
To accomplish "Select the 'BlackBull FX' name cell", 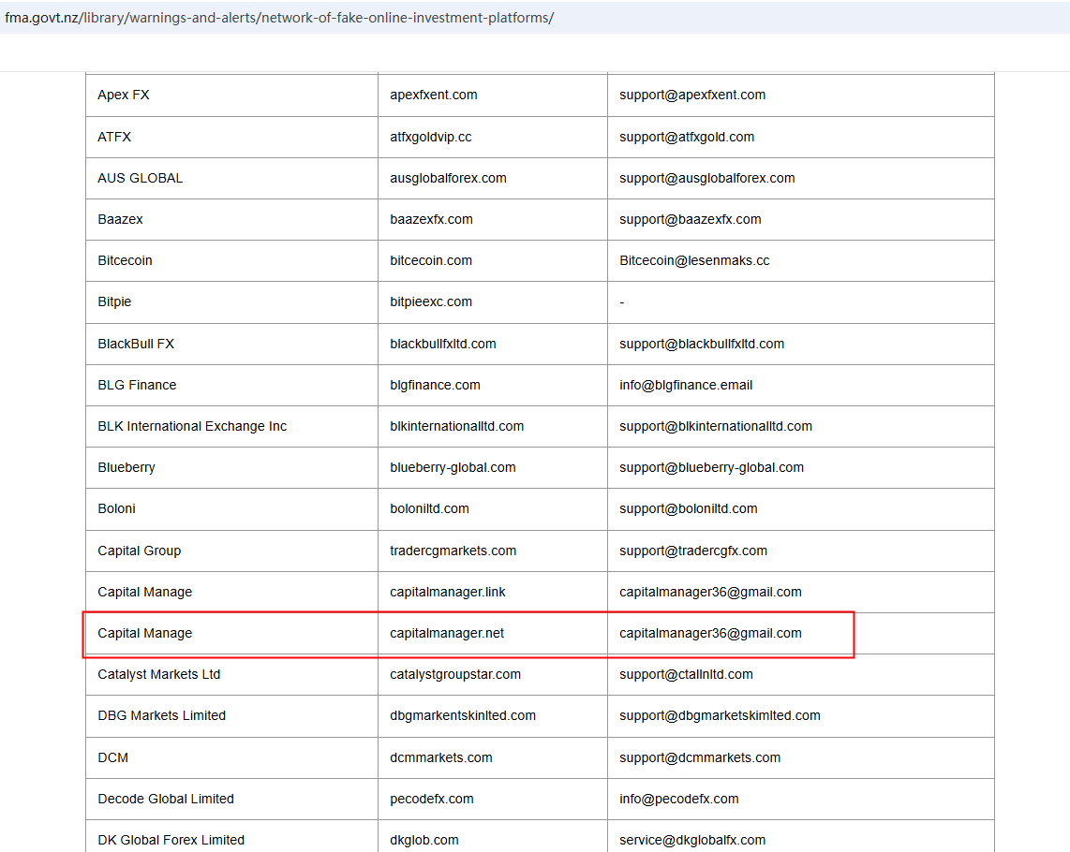I will (x=232, y=344).
